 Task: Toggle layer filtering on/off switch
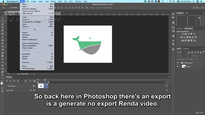click(204, 52)
